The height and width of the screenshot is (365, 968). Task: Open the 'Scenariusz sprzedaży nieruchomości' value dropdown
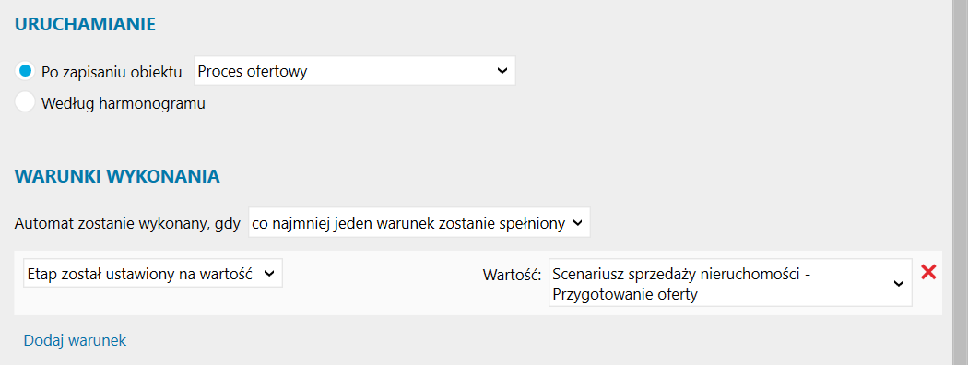point(730,282)
